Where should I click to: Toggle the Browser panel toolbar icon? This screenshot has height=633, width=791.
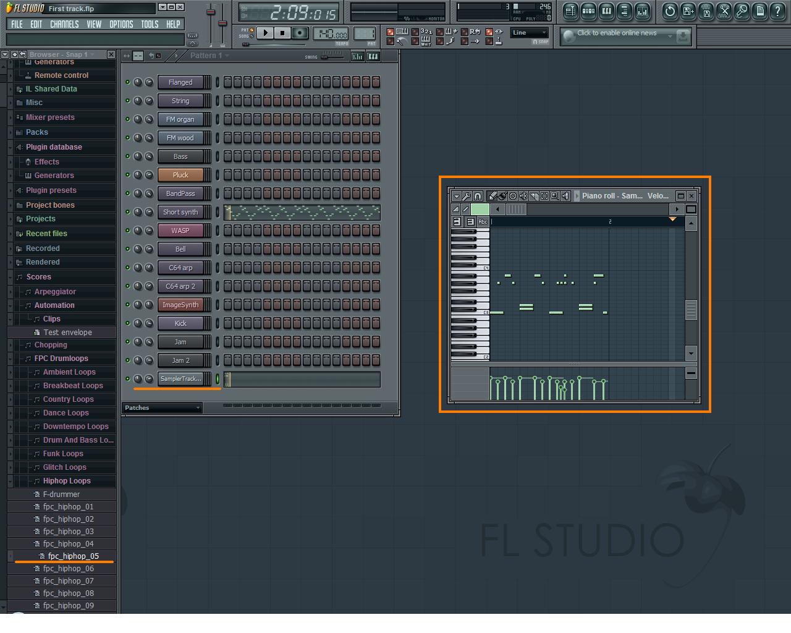pos(624,11)
